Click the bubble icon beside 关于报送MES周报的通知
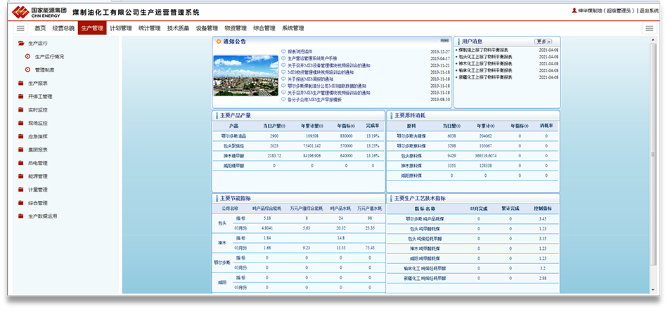Viewport: 668px width, 311px height. coord(284,79)
